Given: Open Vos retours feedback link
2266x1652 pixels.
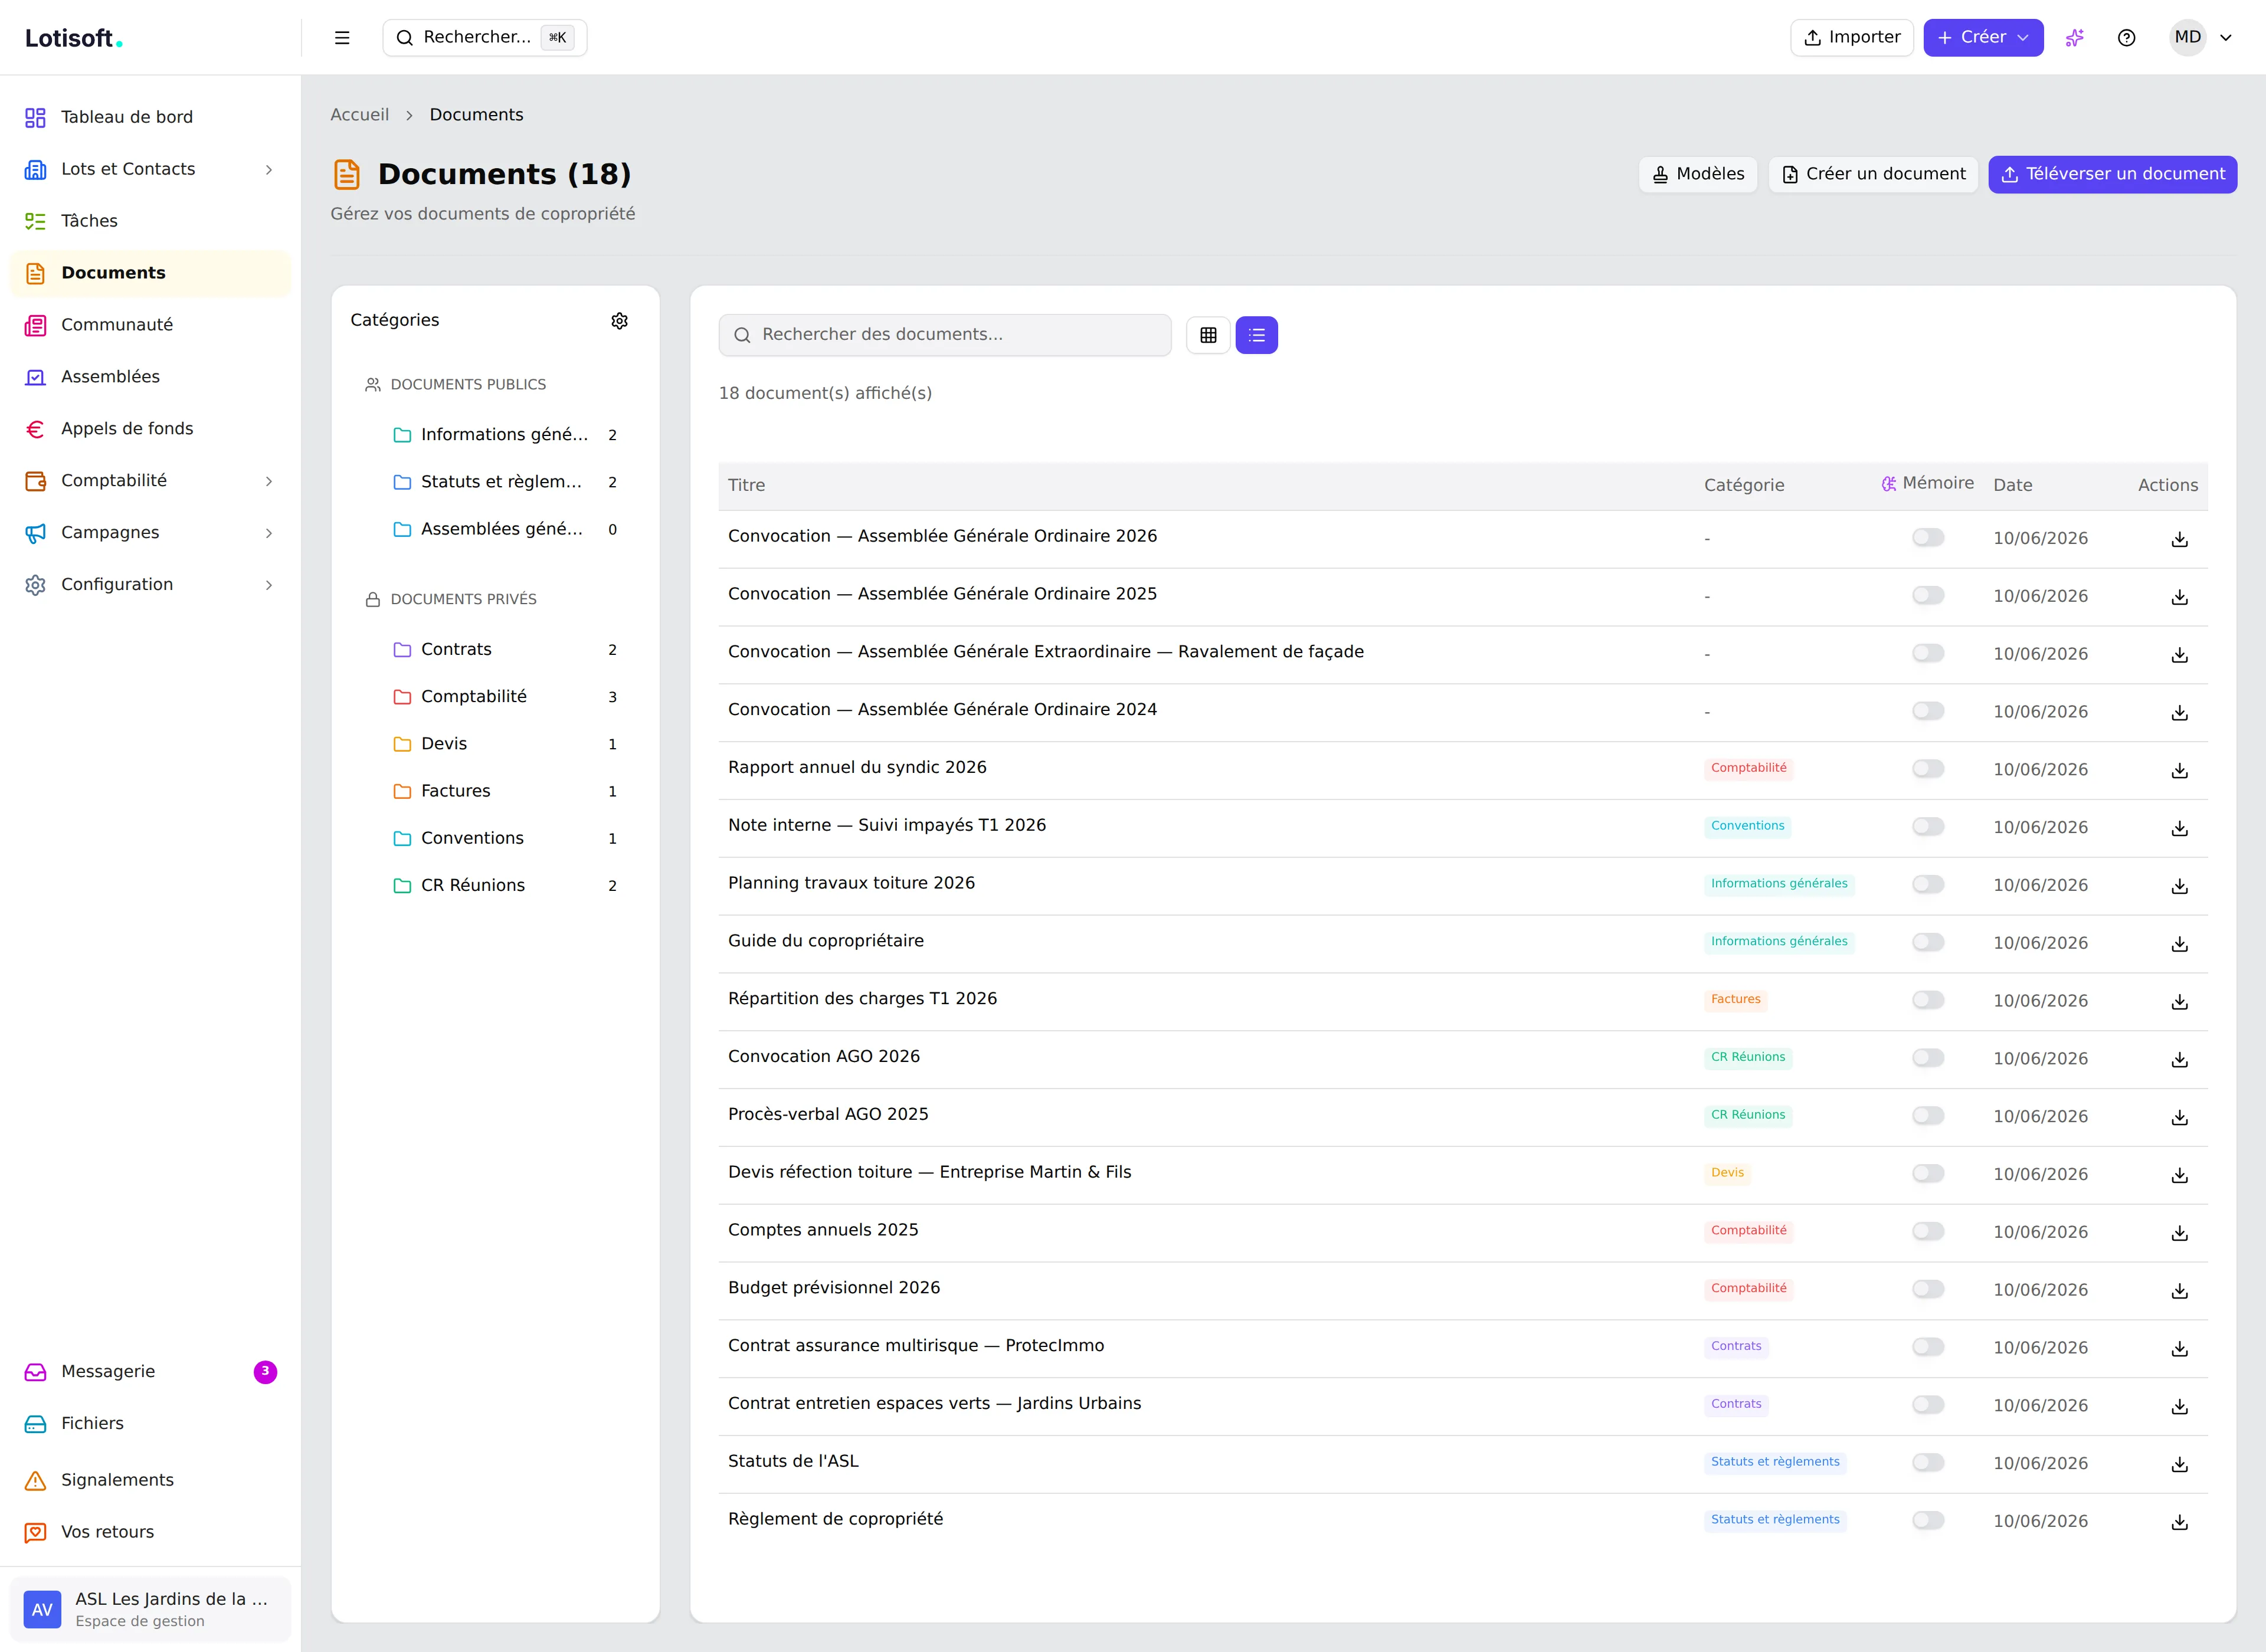Looking at the screenshot, I should click(150, 1532).
